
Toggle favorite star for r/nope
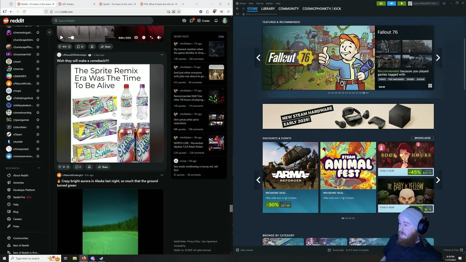pos(38,91)
